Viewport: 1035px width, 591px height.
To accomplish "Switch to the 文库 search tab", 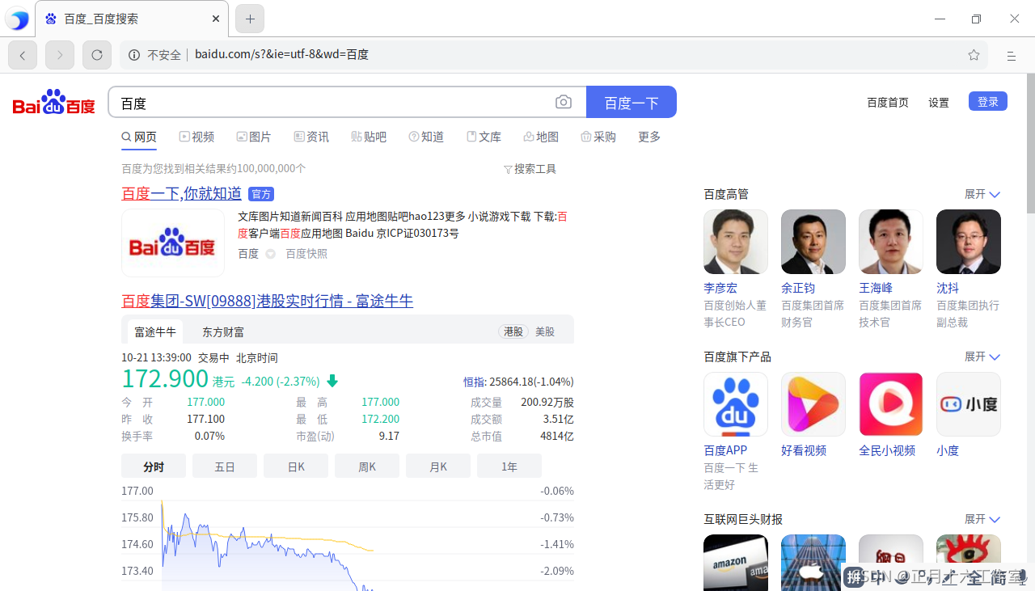I will tap(484, 137).
